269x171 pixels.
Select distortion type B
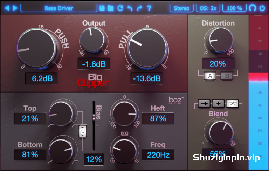227,76
